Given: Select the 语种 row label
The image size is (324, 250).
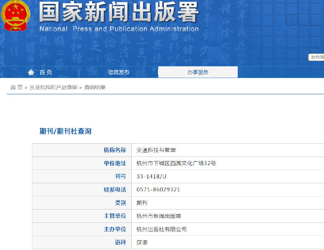Looking at the screenshot, I should pyautogui.click(x=120, y=242).
